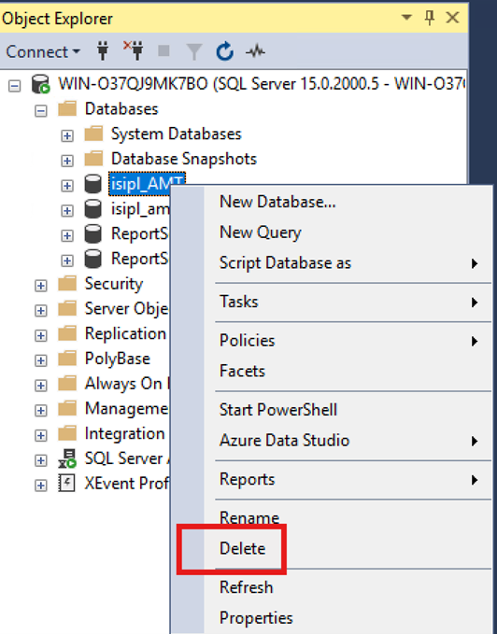Expand the Server Objects folder
Viewport: 497px width, 634px height.
click(41, 311)
